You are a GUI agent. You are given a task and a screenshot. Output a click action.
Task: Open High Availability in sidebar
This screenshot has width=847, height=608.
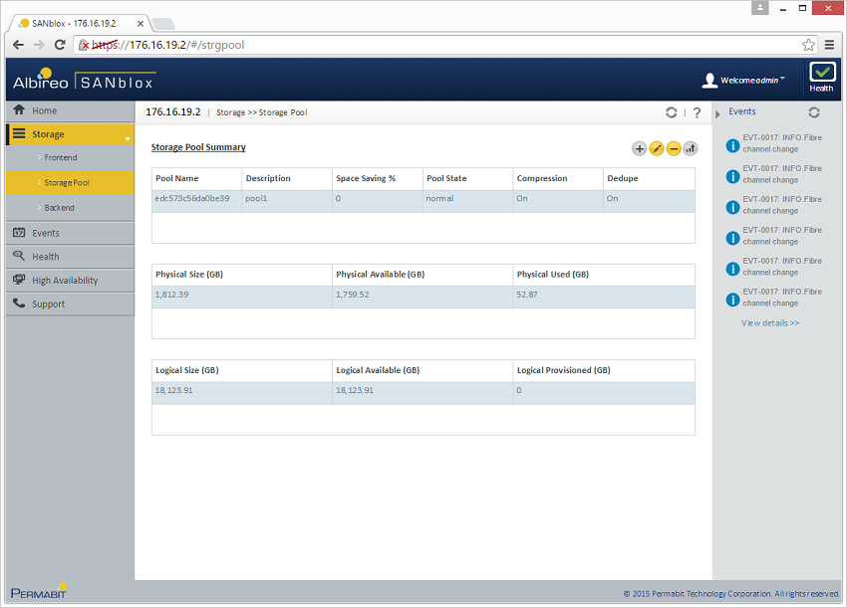[x=70, y=281]
